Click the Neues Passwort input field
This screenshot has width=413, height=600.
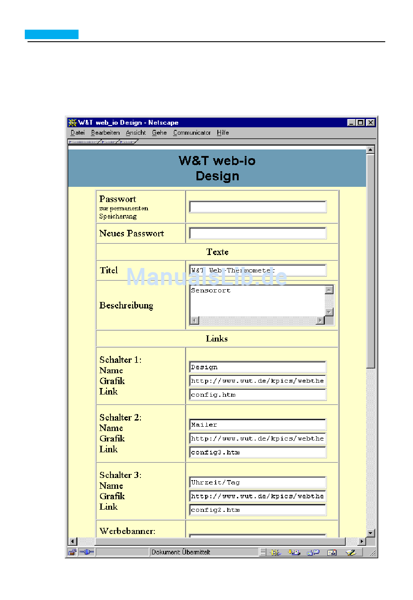click(258, 233)
